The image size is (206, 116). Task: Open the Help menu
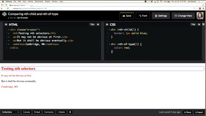click(x=61, y=1)
